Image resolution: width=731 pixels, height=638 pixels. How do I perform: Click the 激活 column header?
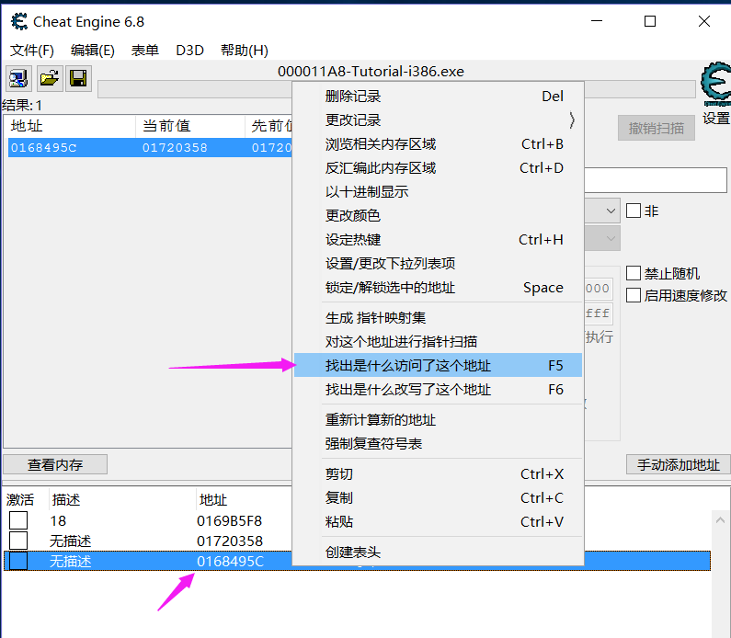(x=20, y=499)
